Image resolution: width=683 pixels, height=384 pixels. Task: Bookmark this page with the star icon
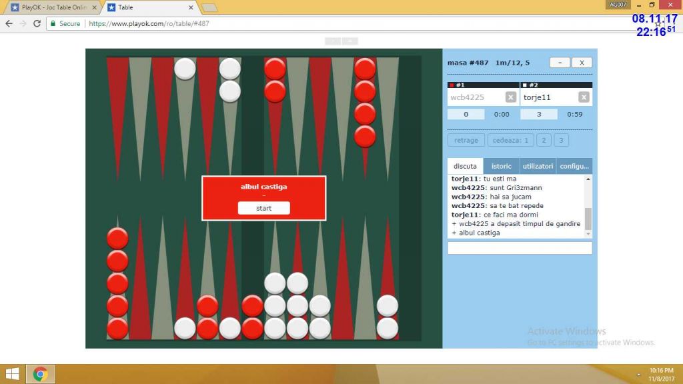click(658, 23)
